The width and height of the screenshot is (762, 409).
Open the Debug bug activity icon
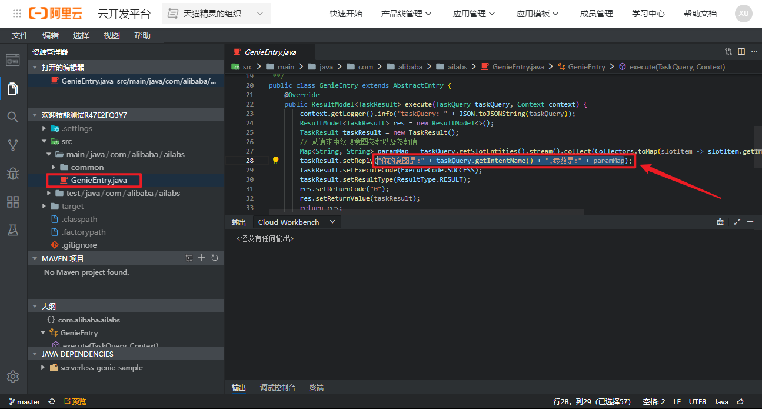13,174
